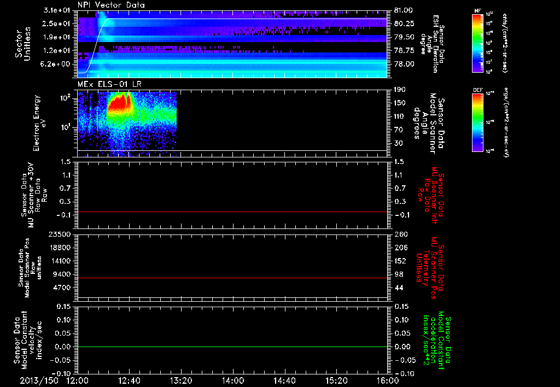Click the red intense region in electron spectrogram
This screenshot has height=387, width=560.
click(x=119, y=103)
